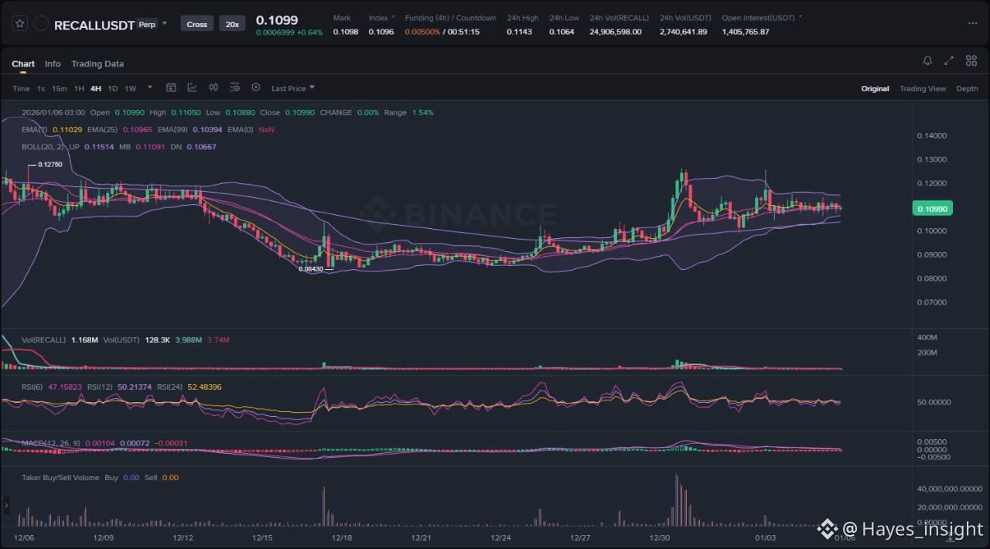Select the 15m interval
Image resolution: width=990 pixels, height=549 pixels.
(60, 89)
